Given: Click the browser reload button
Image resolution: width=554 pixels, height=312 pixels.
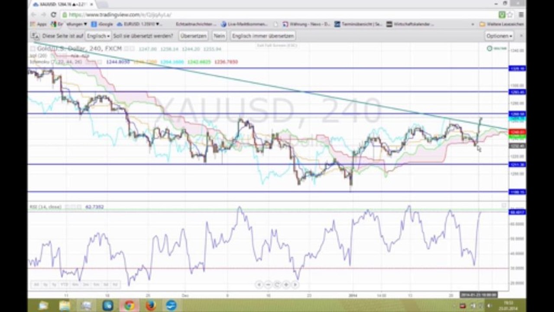Looking at the screenshot, I should [53, 14].
